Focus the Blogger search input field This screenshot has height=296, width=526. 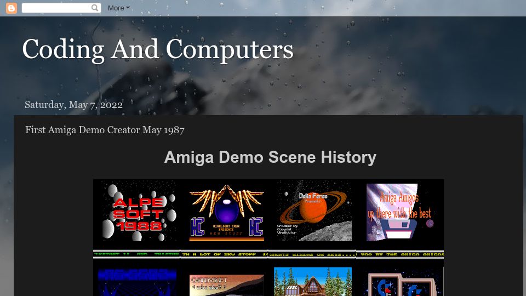click(x=56, y=8)
